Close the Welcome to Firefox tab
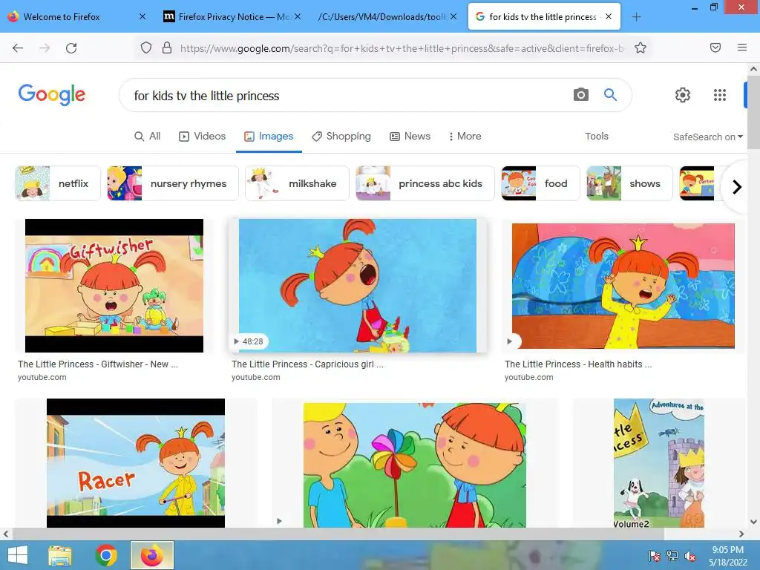The height and width of the screenshot is (570, 760). pyautogui.click(x=142, y=16)
